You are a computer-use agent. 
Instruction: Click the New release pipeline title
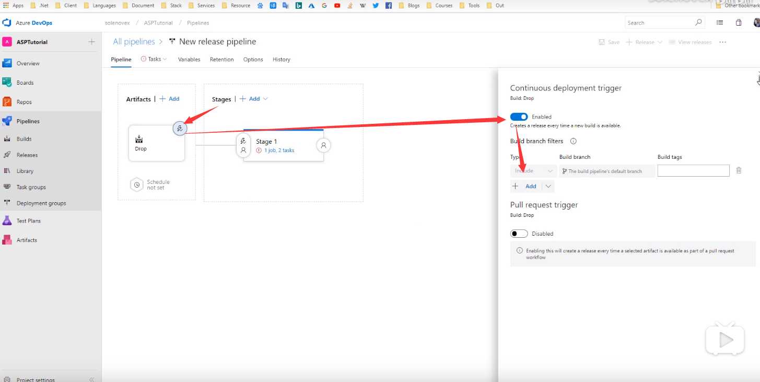[x=217, y=41]
